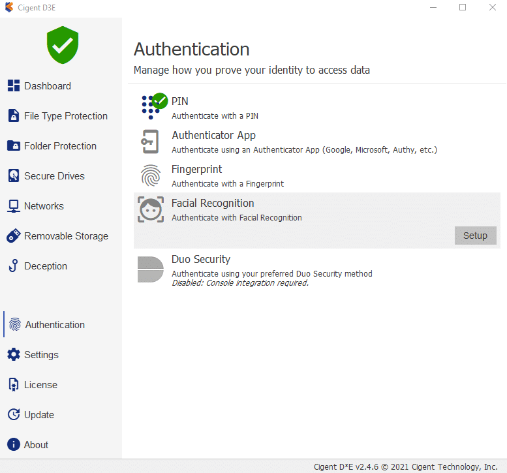Click the Settings gear icon
This screenshot has height=473, width=507.
[x=14, y=354]
